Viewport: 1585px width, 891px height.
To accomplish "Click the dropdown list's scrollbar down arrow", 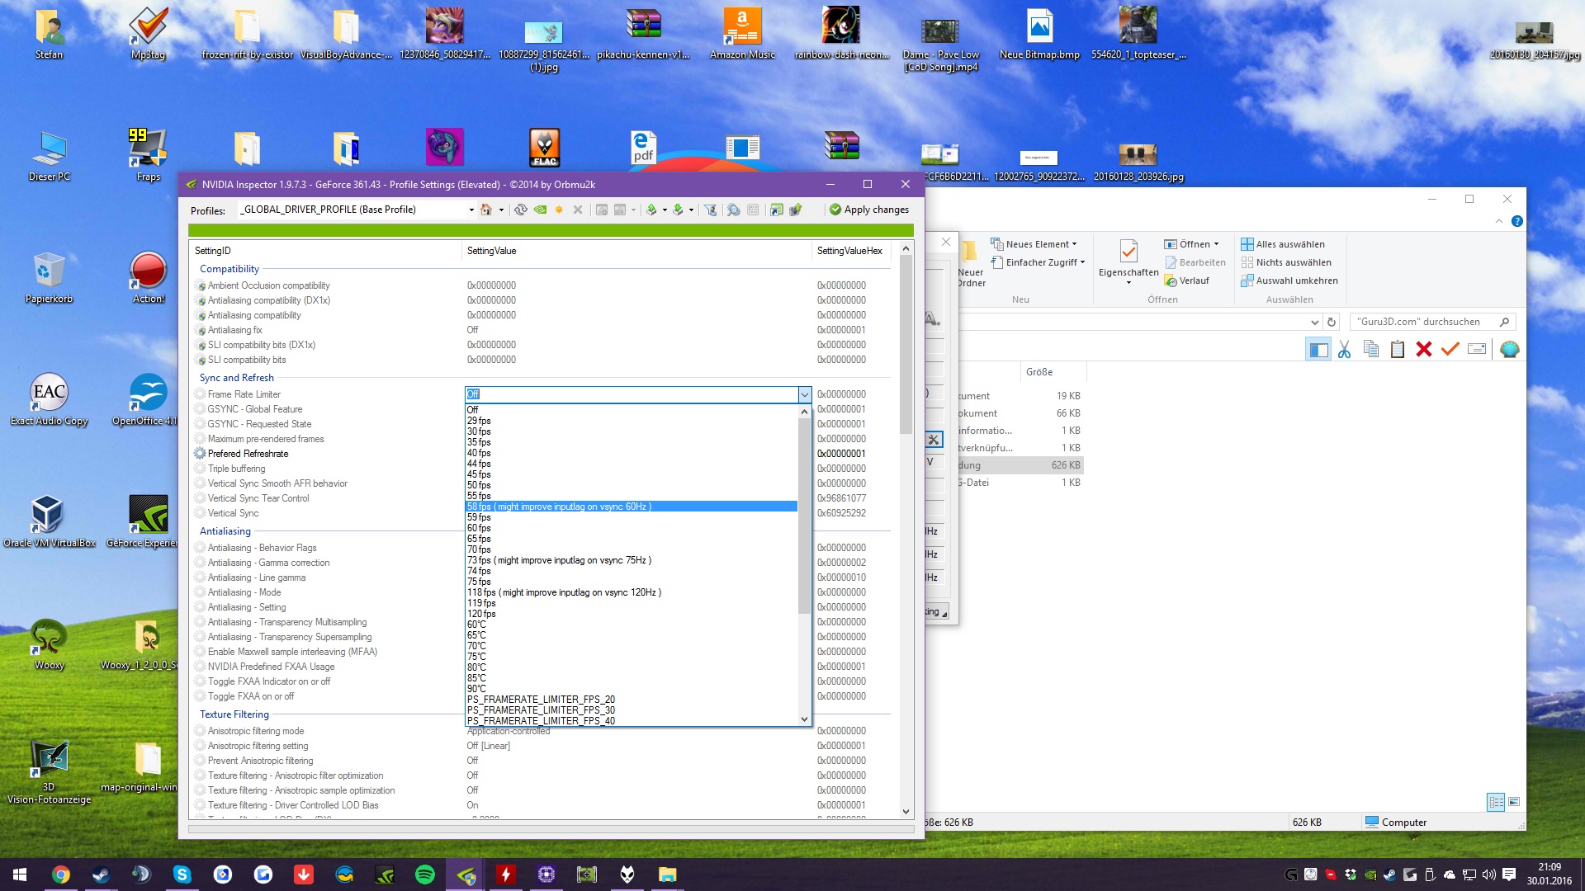I will coord(804,719).
